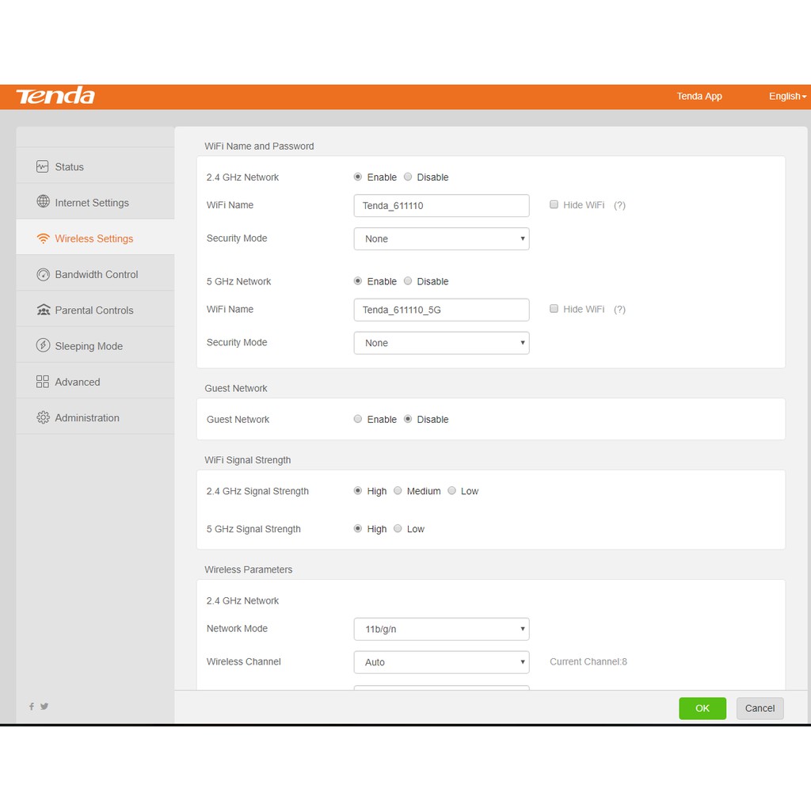Open the 2.4 GHz Security Mode dropdown
The image size is (811, 811).
(441, 238)
